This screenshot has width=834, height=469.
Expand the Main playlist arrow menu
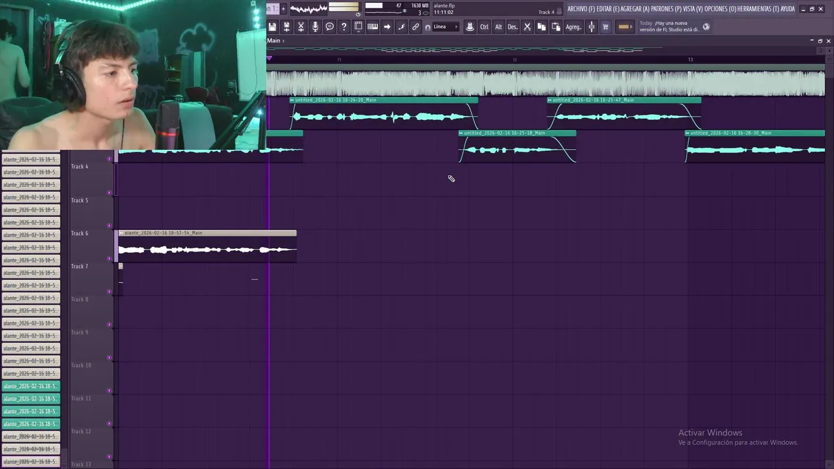point(283,40)
